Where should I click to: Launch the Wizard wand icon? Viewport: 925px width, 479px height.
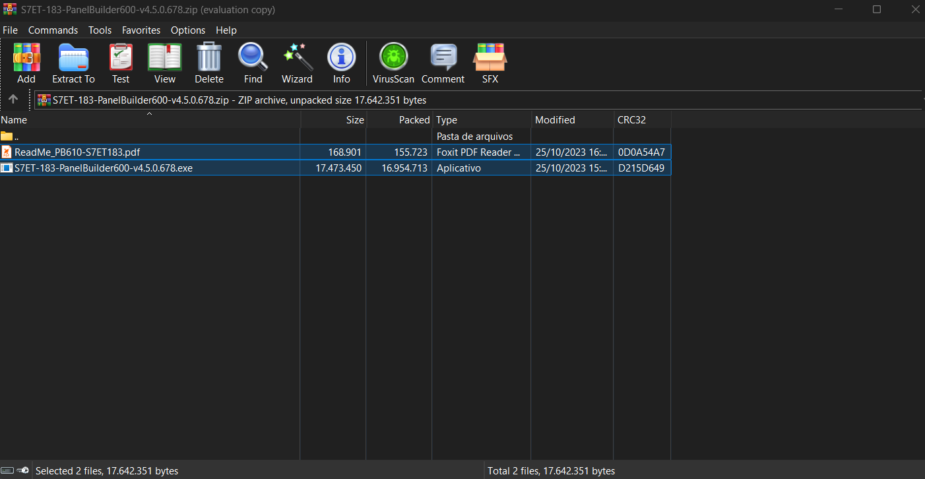point(297,63)
